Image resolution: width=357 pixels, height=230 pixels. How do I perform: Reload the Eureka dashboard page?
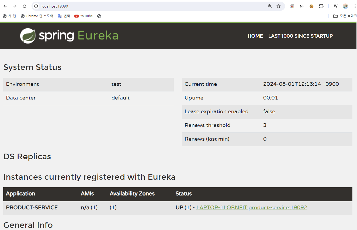[x=25, y=6]
